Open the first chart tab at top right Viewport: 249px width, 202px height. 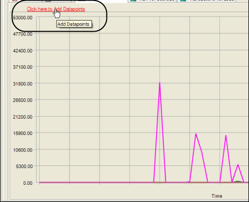(x=152, y=1)
